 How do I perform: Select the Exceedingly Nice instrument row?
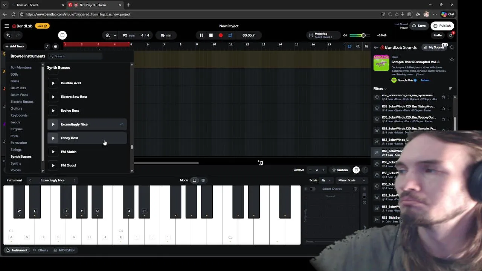pos(87,124)
